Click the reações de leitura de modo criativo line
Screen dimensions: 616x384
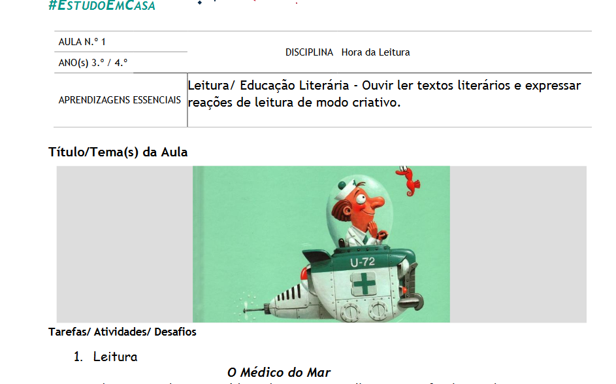[x=294, y=103]
